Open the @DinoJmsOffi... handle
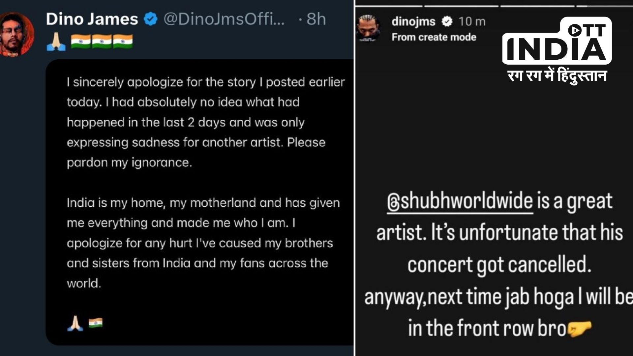633x356 pixels. (224, 19)
